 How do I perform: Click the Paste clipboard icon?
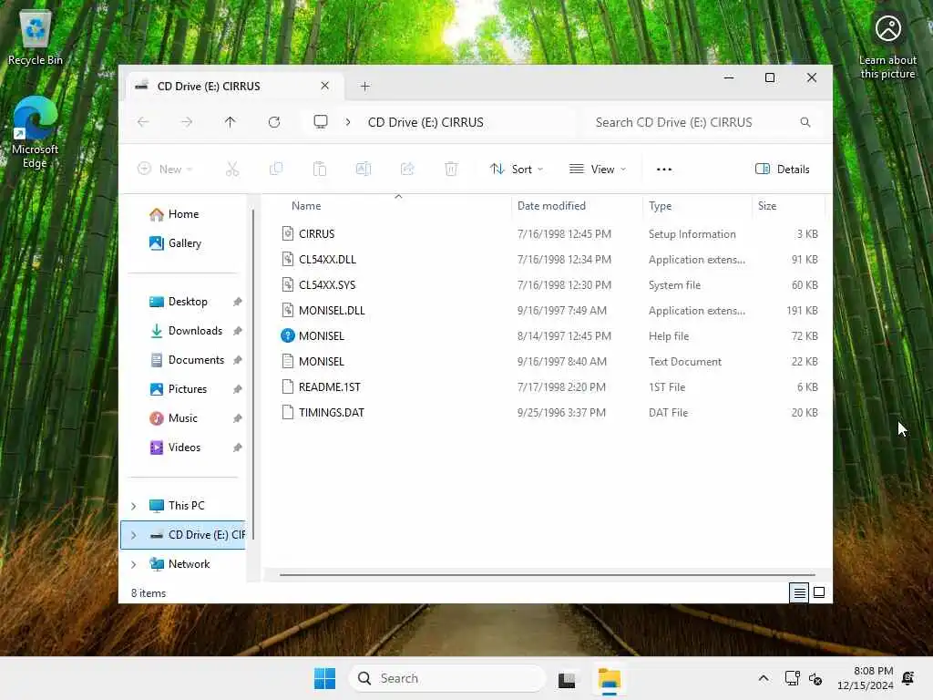(320, 169)
